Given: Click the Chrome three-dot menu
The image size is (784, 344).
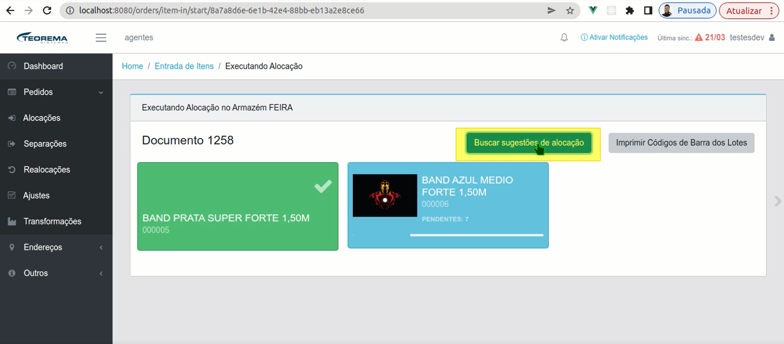Looking at the screenshot, I should pyautogui.click(x=771, y=11).
